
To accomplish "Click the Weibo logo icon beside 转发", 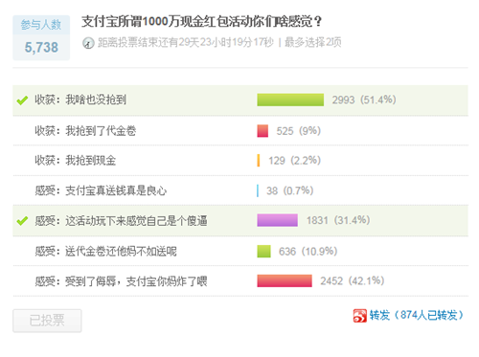I will pyautogui.click(x=359, y=316).
